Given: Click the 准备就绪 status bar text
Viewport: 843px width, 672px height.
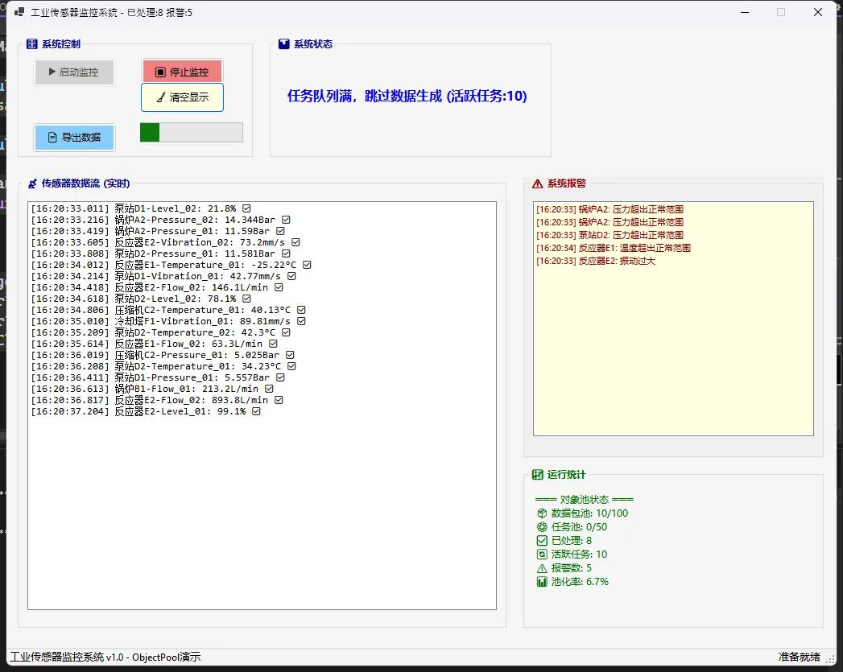Looking at the screenshot, I should [799, 657].
